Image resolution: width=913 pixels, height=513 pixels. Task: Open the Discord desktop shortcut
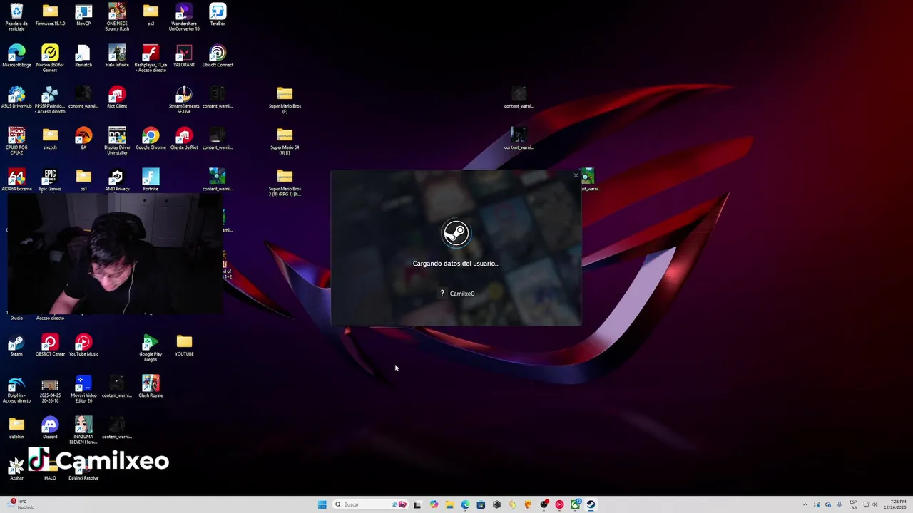point(50,429)
